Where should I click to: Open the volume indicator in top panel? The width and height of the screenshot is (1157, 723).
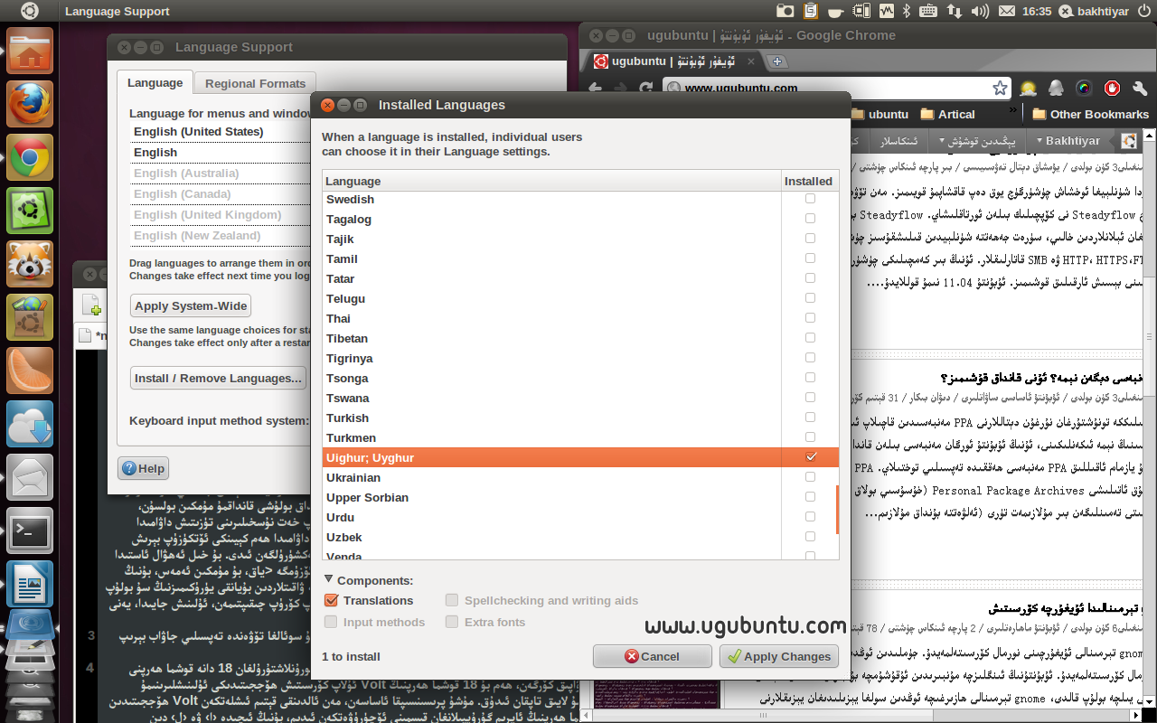(x=979, y=11)
